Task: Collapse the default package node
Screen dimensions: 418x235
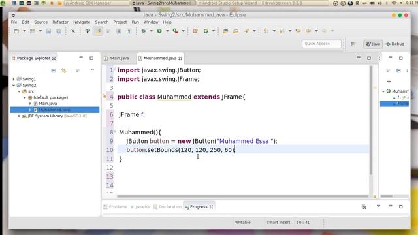Action: [x=25, y=97]
